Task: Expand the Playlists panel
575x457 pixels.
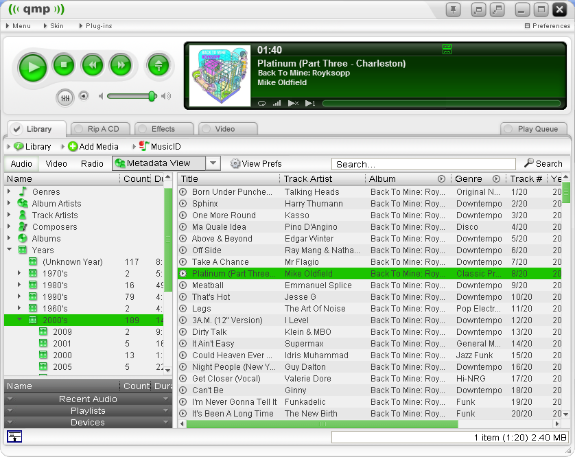Action: click(88, 411)
